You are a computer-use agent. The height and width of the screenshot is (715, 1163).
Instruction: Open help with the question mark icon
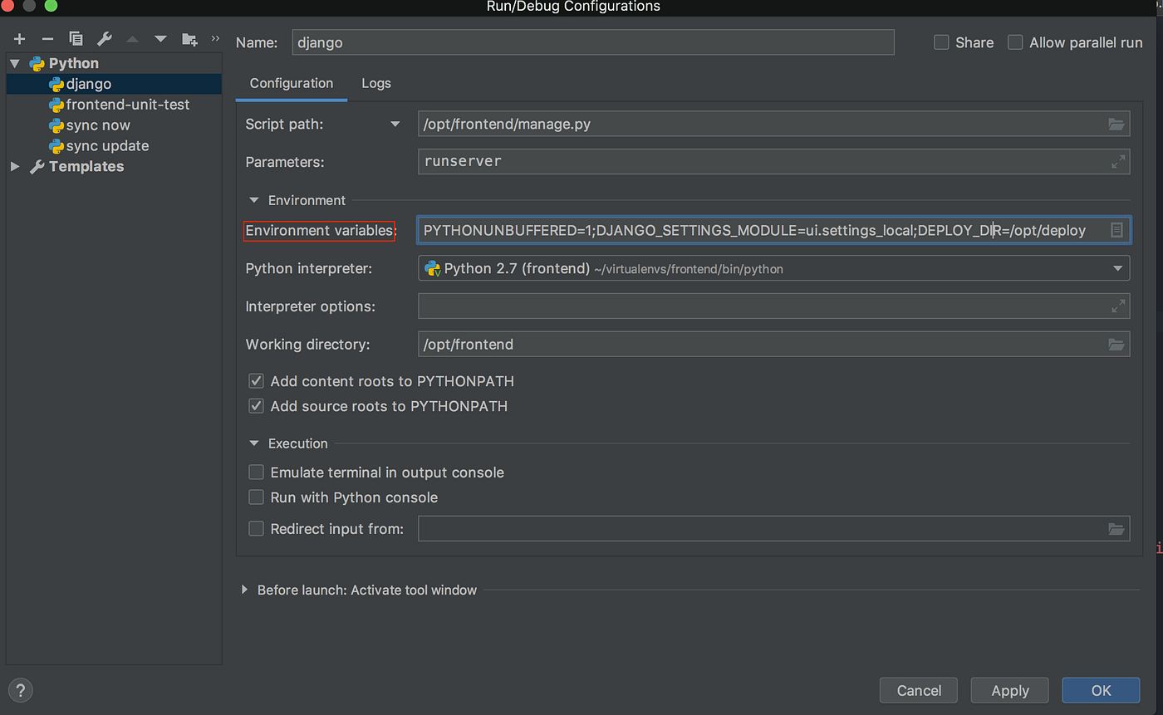click(20, 690)
